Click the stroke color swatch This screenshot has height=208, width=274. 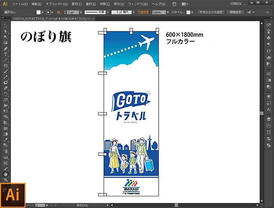[x=48, y=12]
